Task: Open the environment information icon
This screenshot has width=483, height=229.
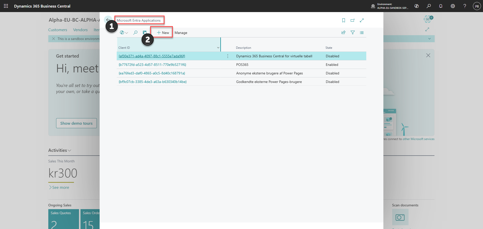Action: coord(373,6)
